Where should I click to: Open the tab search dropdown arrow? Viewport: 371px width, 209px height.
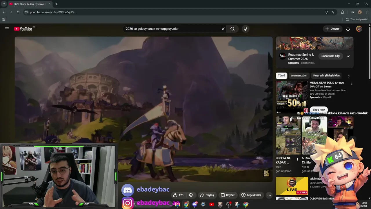tap(4, 4)
